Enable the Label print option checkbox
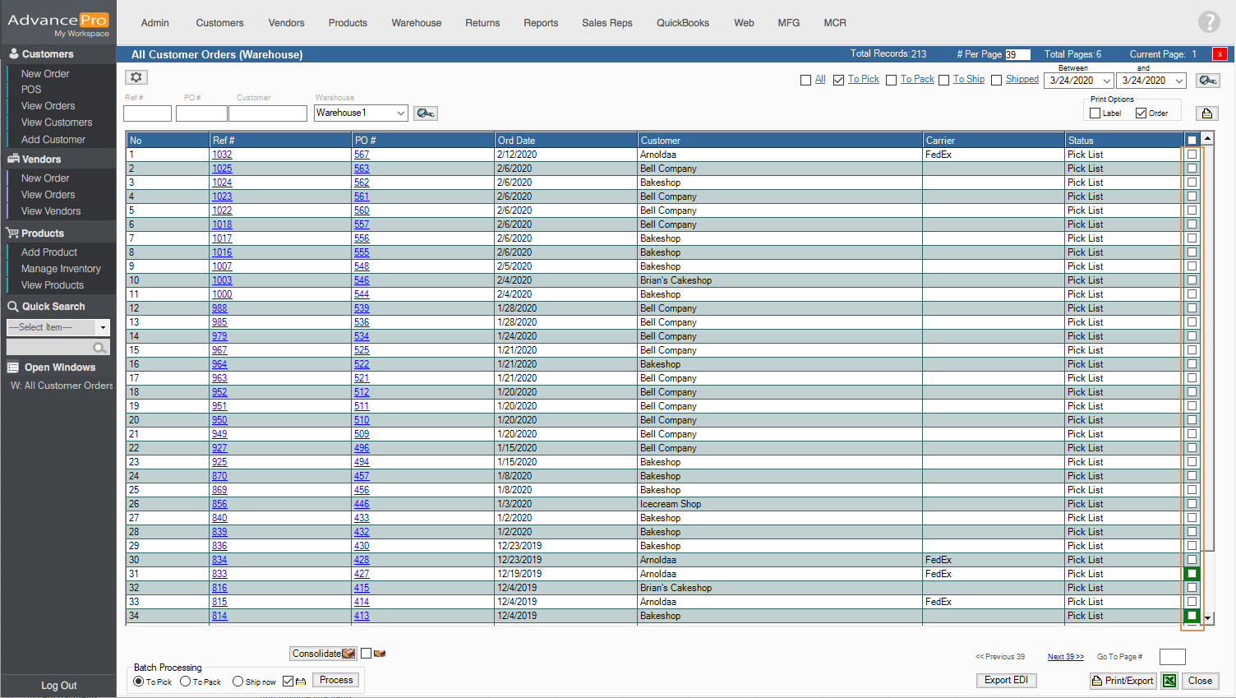 (1095, 113)
